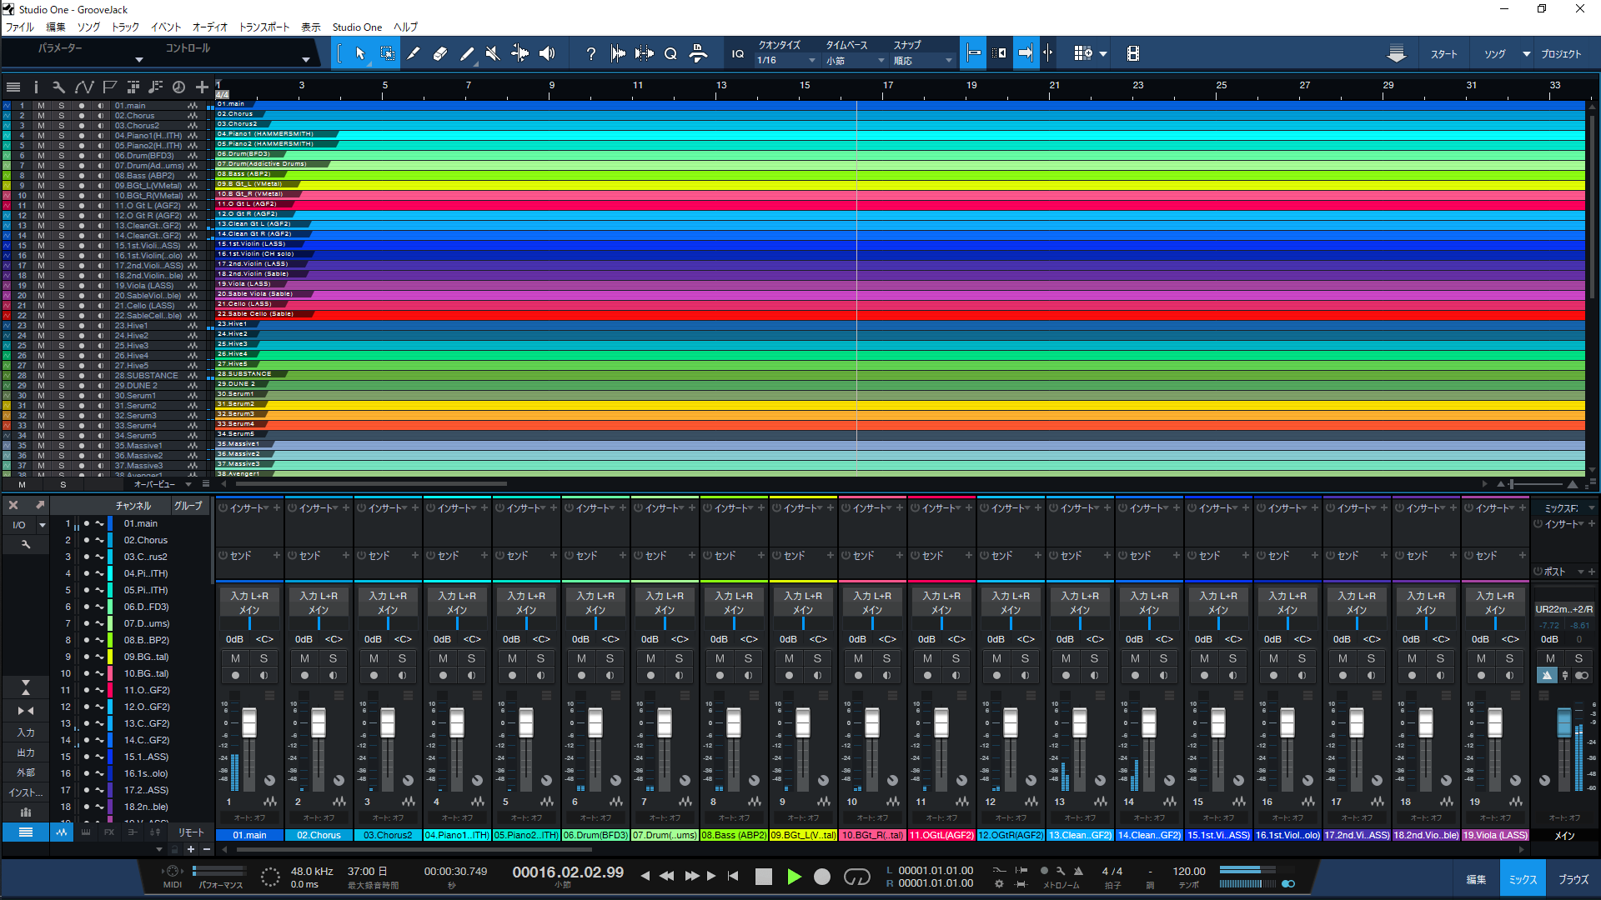Switch to the ミックス view button
The image size is (1601, 900).
pos(1523,880)
